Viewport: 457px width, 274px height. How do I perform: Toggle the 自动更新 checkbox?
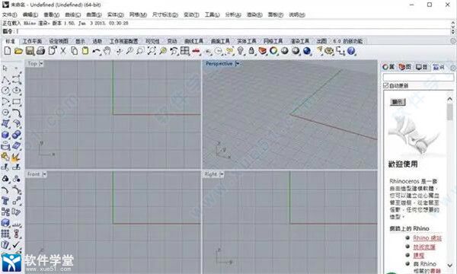(386, 85)
